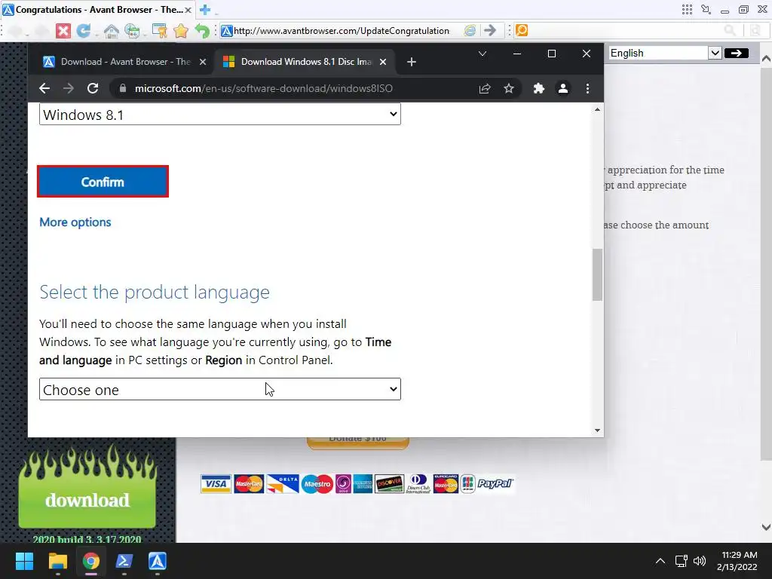This screenshot has height=579, width=772.
Task: Click the PayPal logo on Avant page
Action: (495, 484)
